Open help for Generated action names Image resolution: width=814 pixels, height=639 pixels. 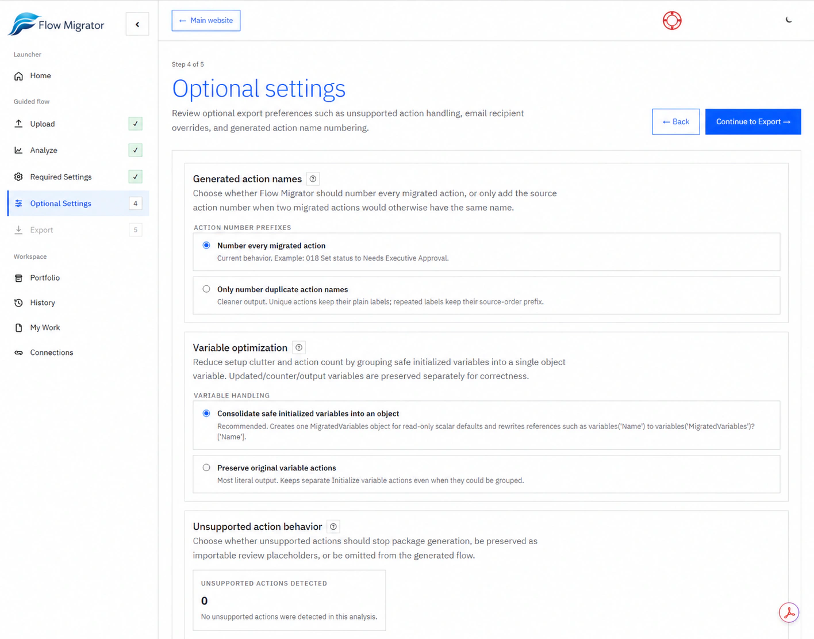pos(313,179)
